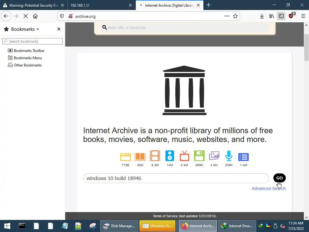Close the Internet Archive tab
The image size is (309, 232).
[x=198, y=5]
